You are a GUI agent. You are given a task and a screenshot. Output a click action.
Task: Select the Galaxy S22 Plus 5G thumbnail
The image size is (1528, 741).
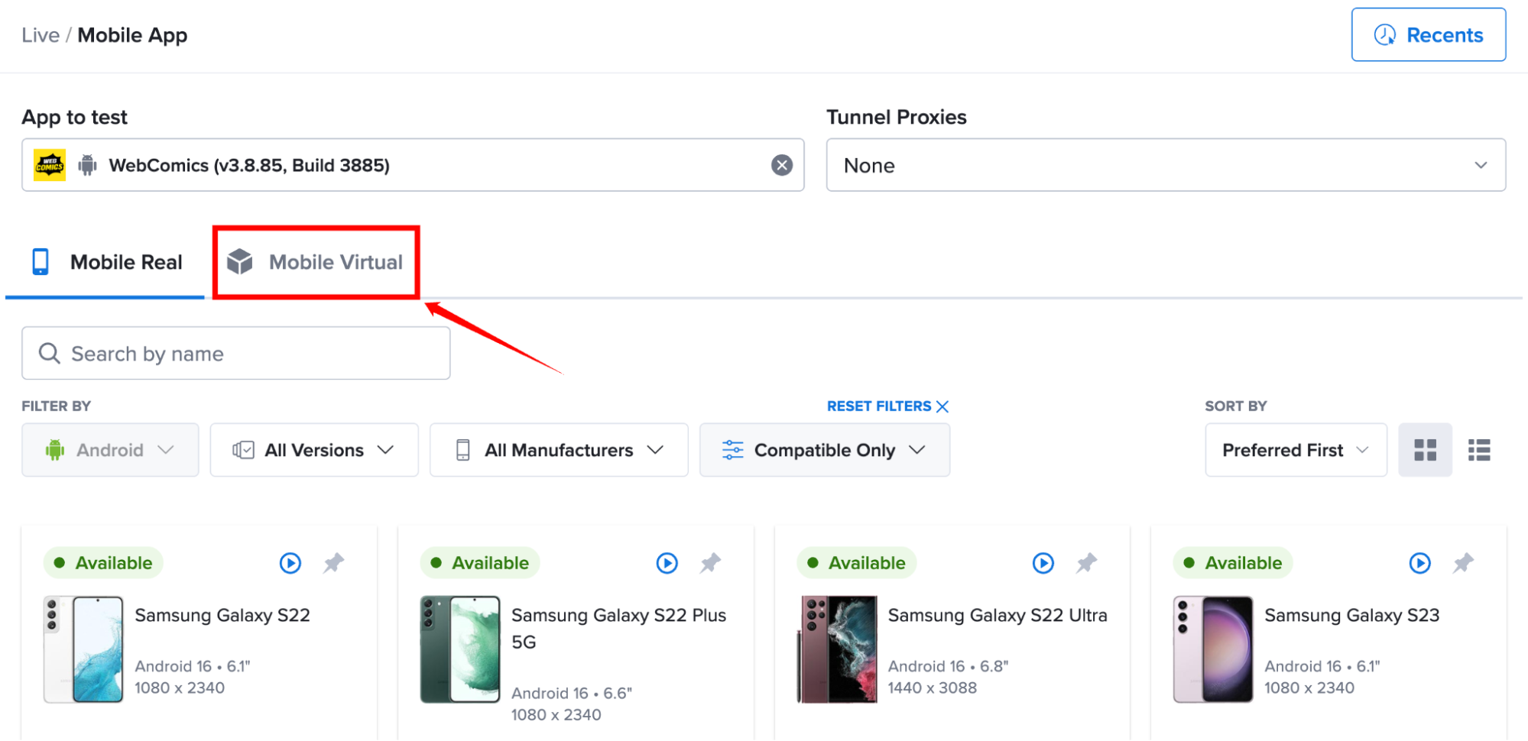click(x=460, y=649)
